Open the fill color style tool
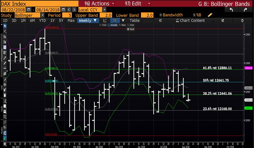 click(x=5, y=106)
